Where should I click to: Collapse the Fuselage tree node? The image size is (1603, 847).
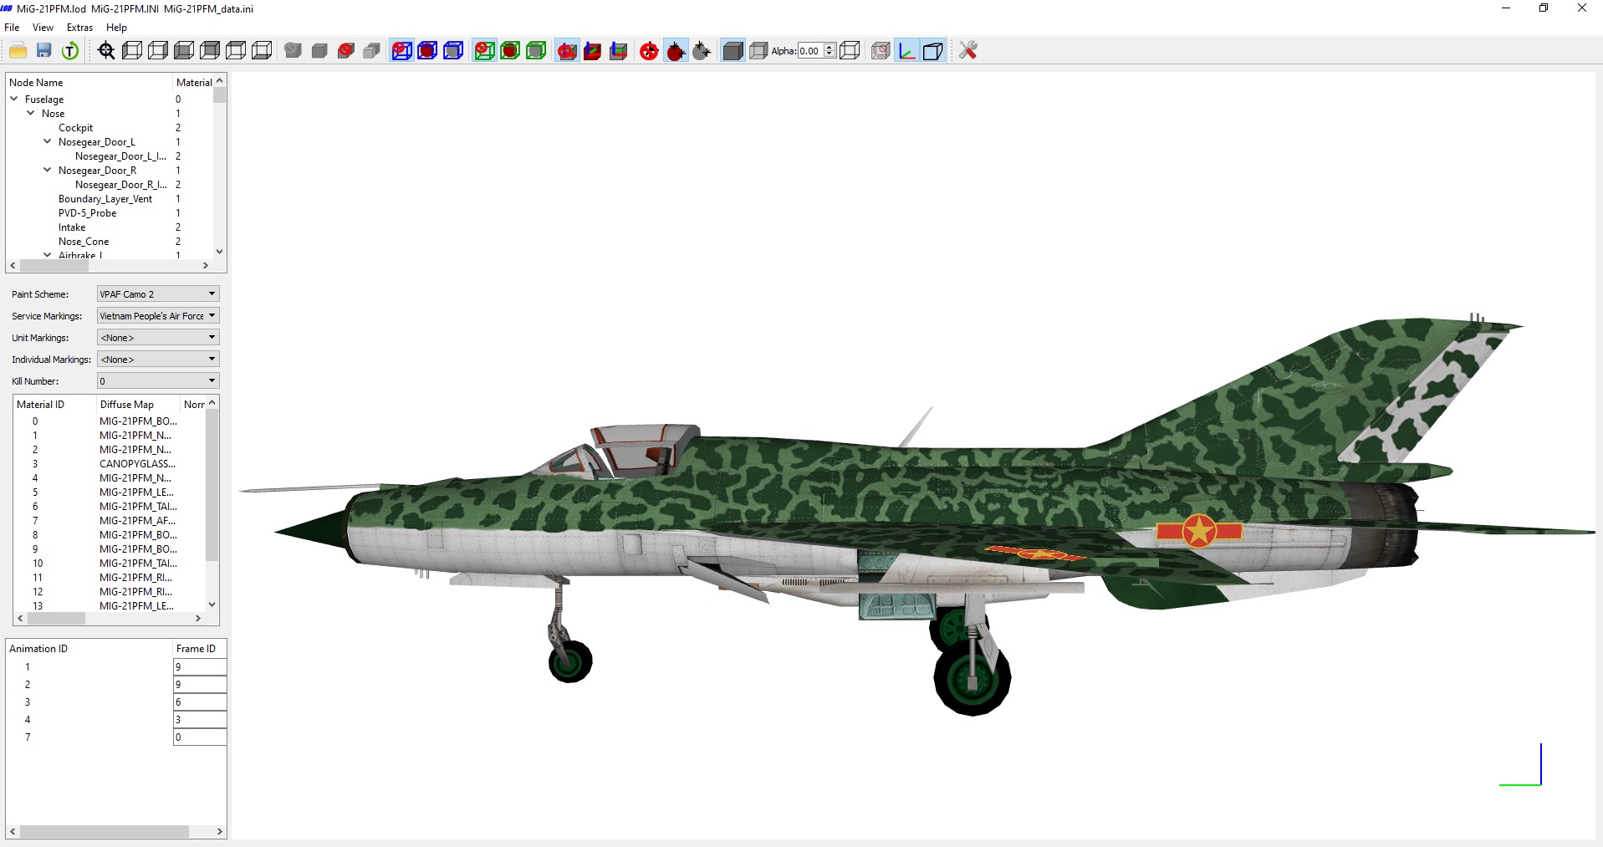point(14,99)
